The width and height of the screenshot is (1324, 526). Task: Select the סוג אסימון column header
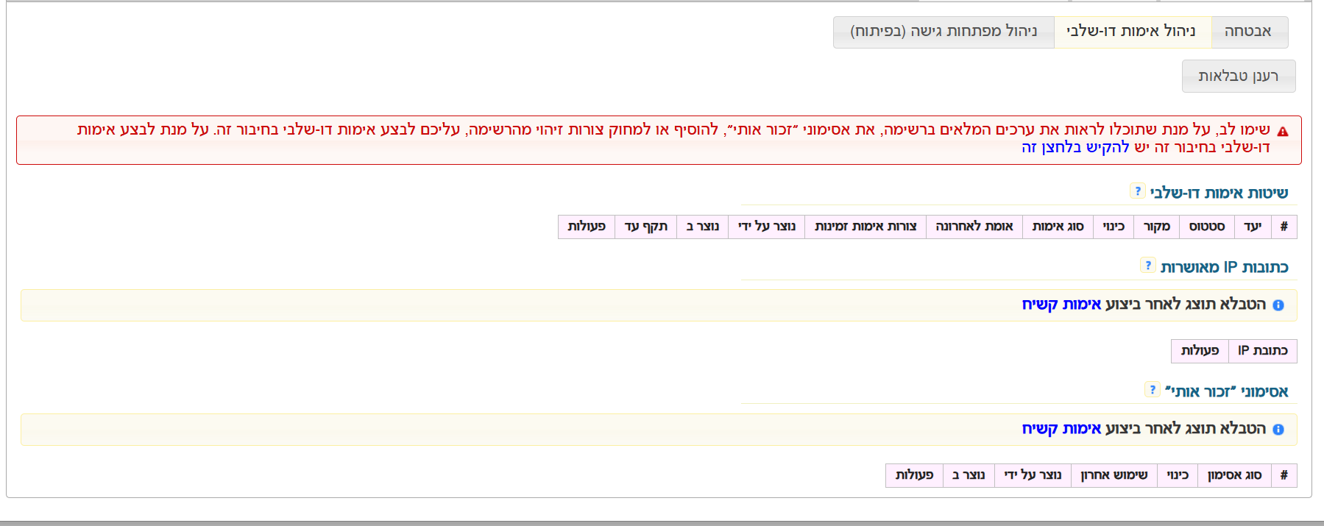(x=1234, y=475)
